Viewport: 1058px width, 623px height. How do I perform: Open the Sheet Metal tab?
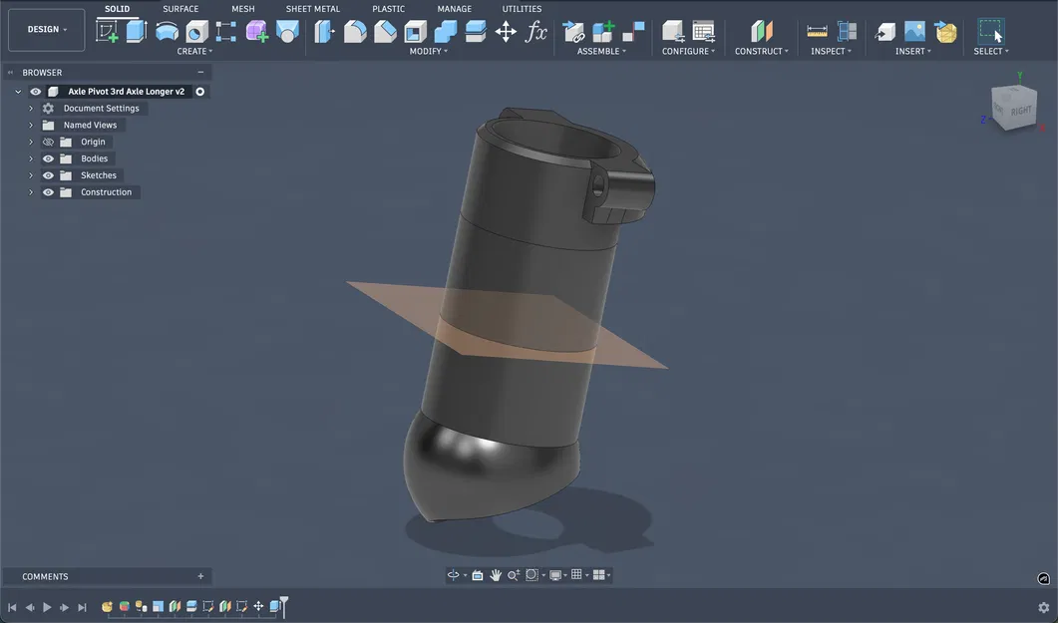coord(312,9)
